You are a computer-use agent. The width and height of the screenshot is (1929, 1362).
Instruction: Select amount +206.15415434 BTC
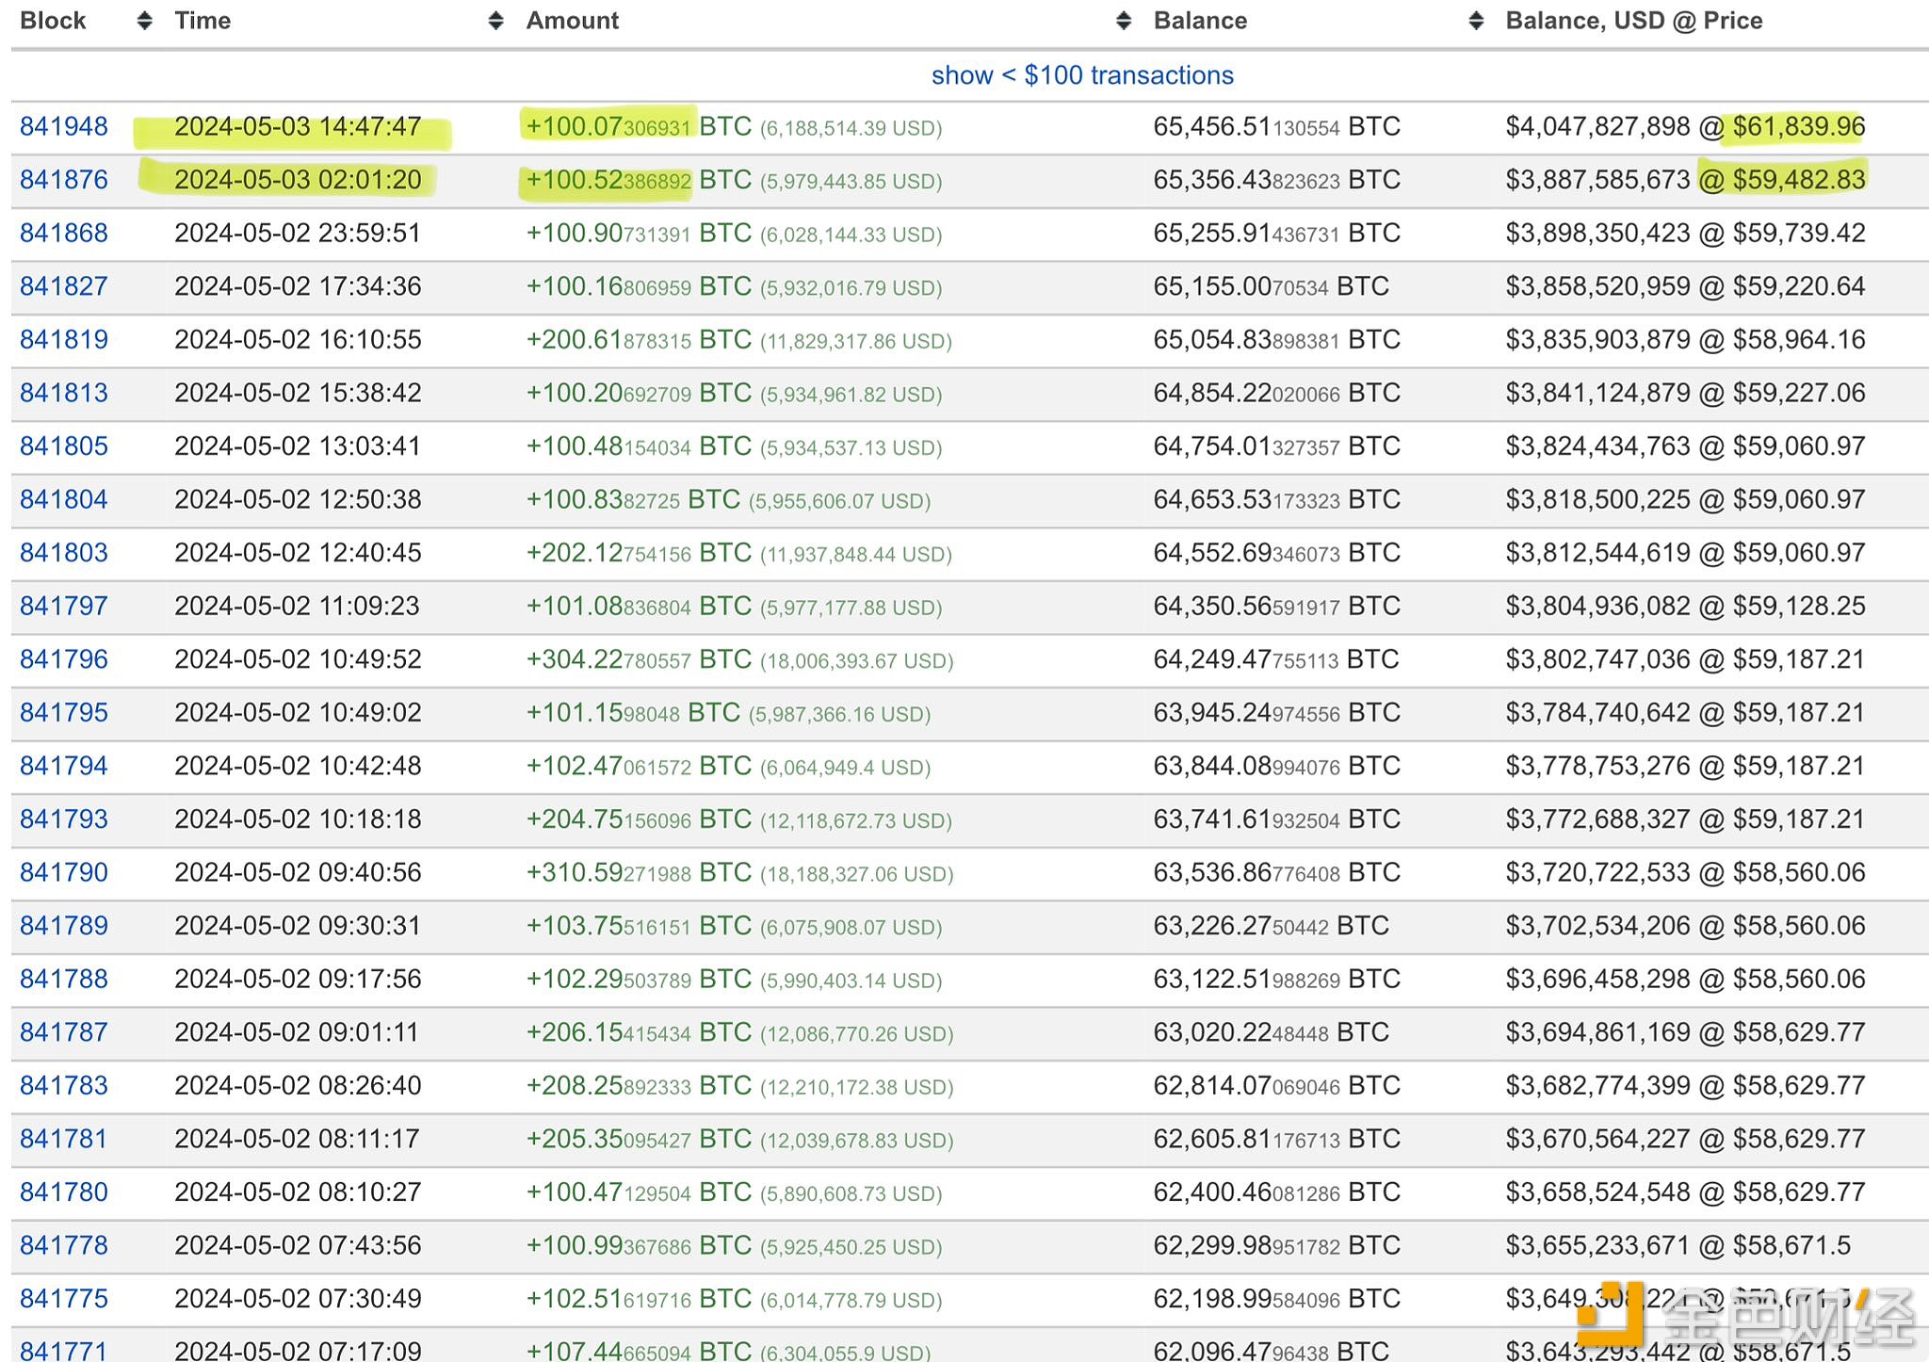[x=639, y=1032]
